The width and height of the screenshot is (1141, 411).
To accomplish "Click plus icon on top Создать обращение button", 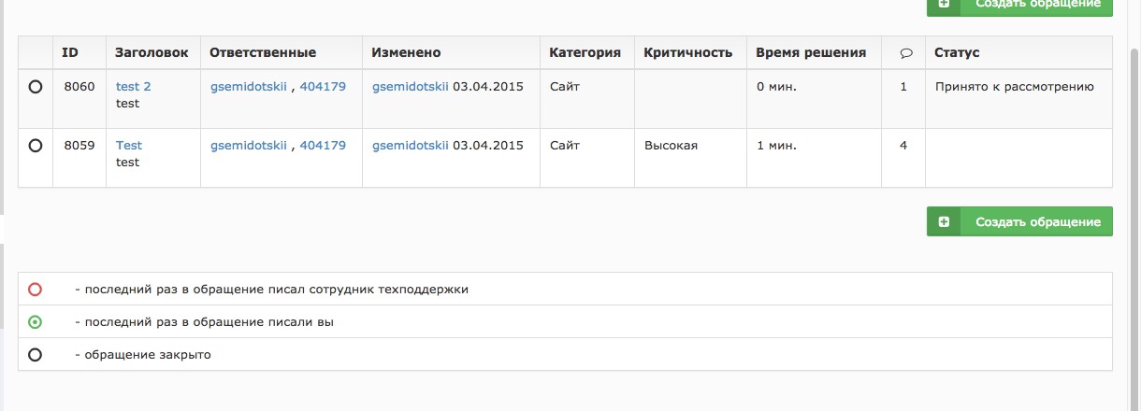I will pyautogui.click(x=944, y=4).
